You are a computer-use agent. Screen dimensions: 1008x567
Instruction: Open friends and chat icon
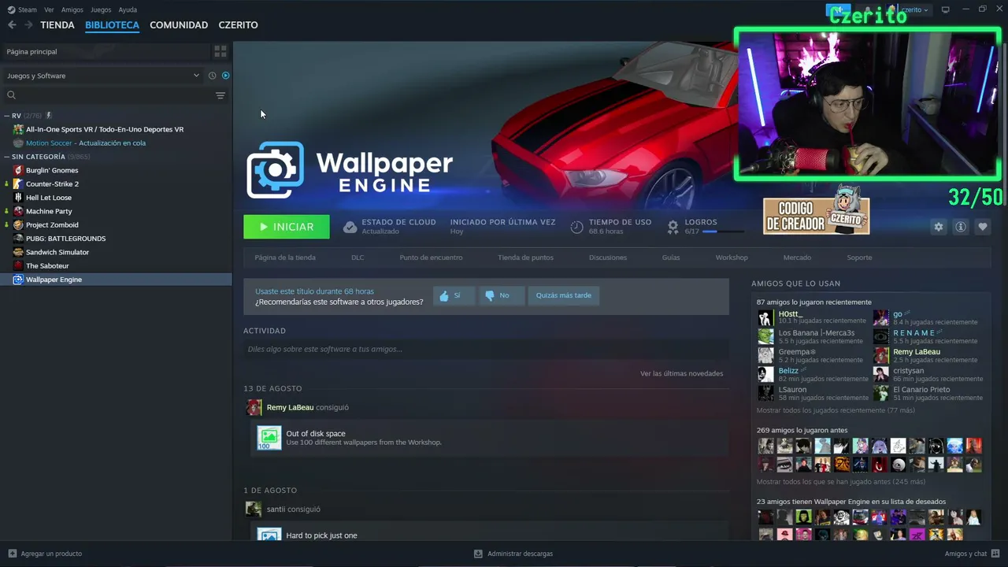coord(996,554)
